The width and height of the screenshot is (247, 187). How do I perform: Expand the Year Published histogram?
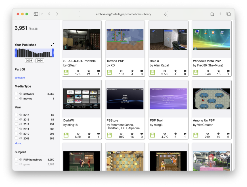click(53, 45)
